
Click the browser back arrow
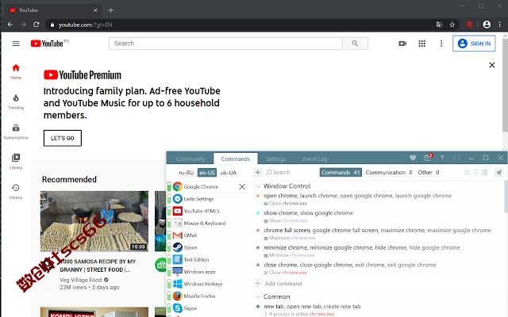(x=10, y=25)
